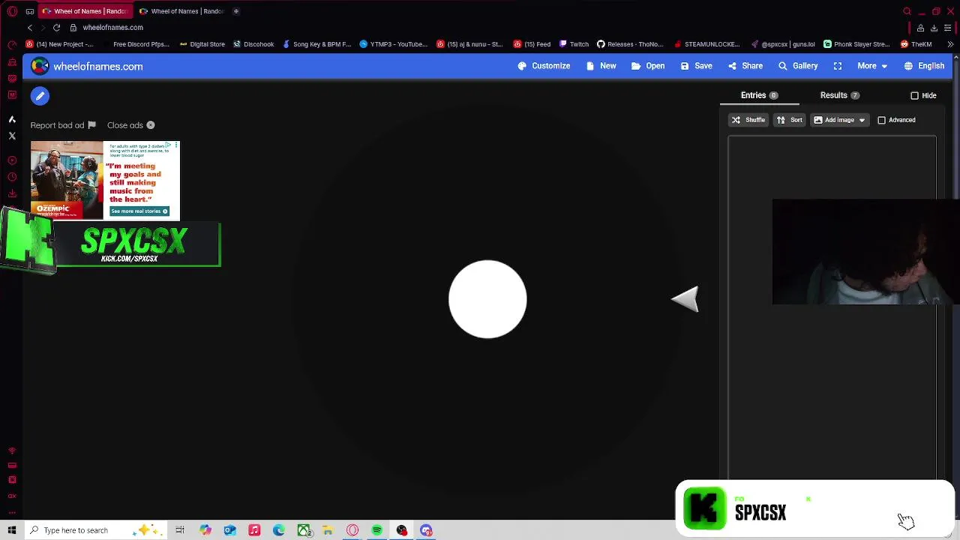This screenshot has width=960, height=540.
Task: Open a new browser tab
Action: point(235,11)
